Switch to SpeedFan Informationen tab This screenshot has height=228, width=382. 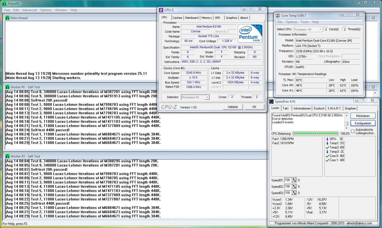(x=302, y=108)
